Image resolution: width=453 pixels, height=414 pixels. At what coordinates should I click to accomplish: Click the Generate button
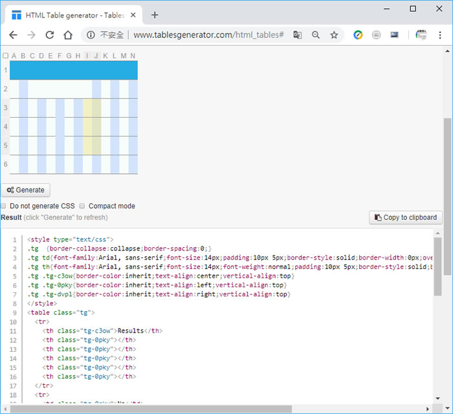click(25, 190)
